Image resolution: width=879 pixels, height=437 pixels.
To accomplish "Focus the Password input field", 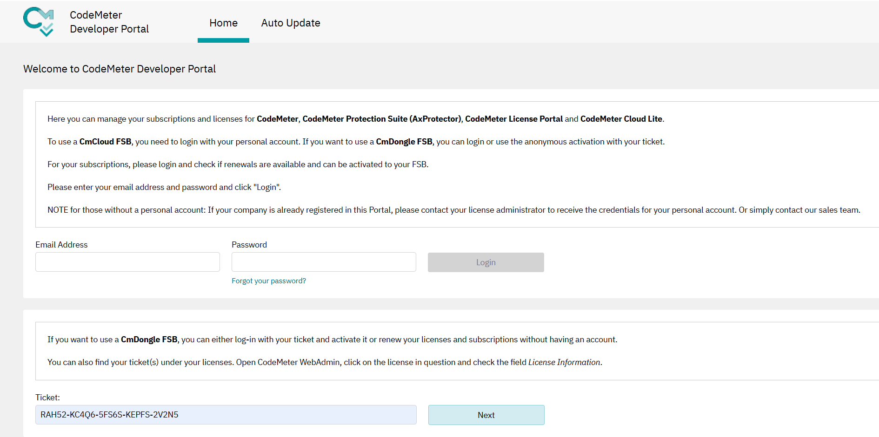I will tap(324, 262).
